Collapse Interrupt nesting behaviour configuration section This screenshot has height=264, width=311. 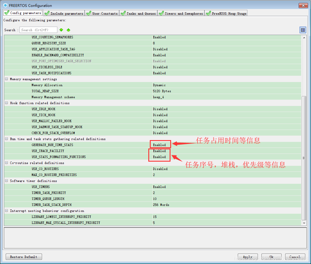[7, 211]
